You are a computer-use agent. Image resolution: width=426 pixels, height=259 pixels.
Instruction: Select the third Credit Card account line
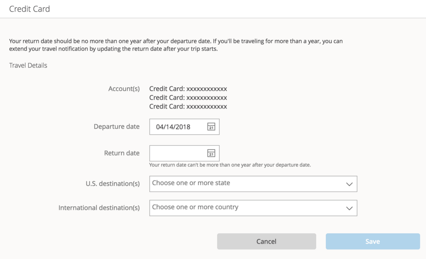[188, 106]
